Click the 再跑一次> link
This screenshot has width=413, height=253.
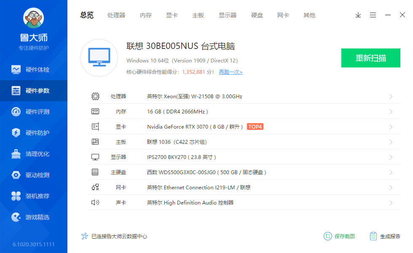(x=231, y=72)
